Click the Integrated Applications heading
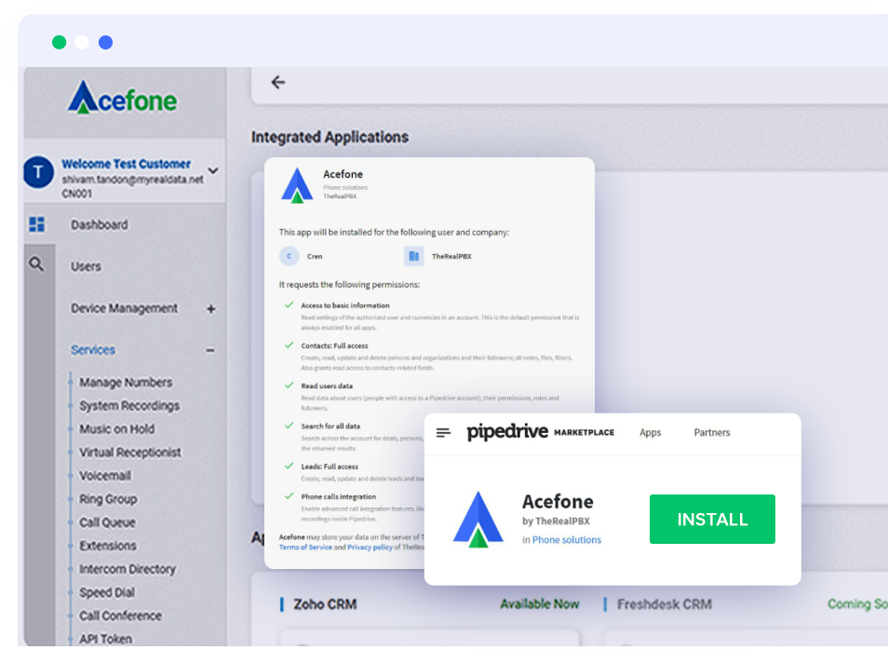Viewport: 888px width, 650px height. [330, 137]
